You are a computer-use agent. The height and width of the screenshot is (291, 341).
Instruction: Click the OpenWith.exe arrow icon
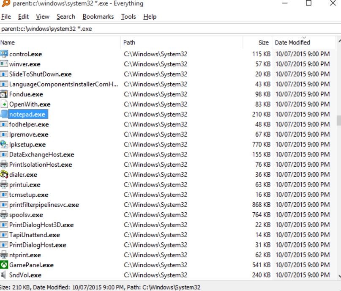pos(4,104)
